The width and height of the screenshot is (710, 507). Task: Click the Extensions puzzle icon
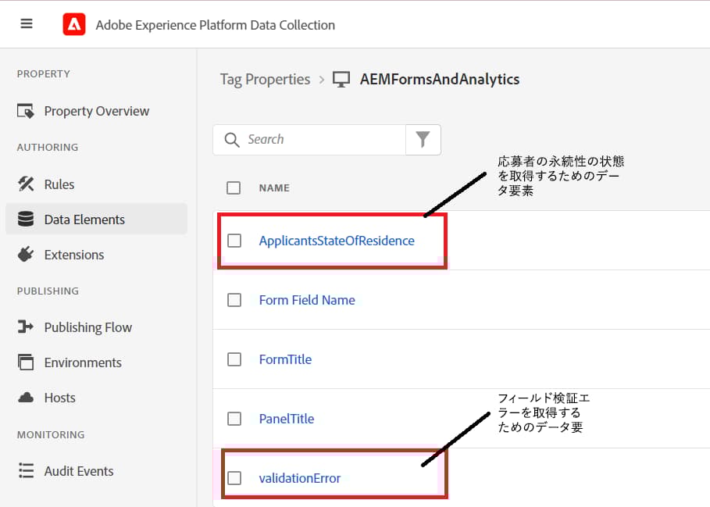[23, 255]
